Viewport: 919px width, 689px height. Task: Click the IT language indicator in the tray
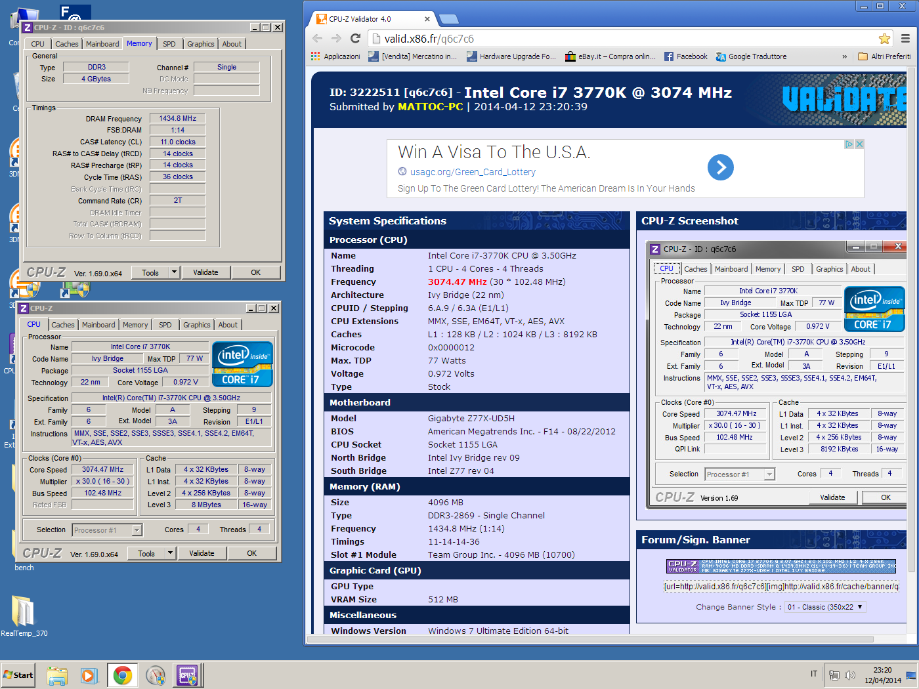814,674
